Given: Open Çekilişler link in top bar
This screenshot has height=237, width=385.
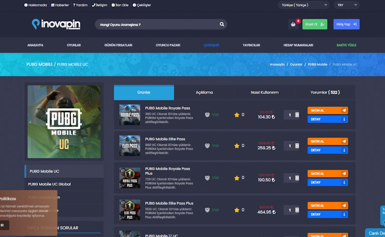Looking at the screenshot, I should [141, 5].
